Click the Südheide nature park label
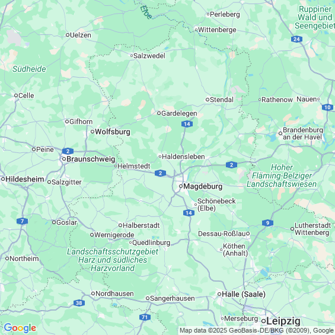This screenshot has height=335, width=335. click(x=29, y=69)
